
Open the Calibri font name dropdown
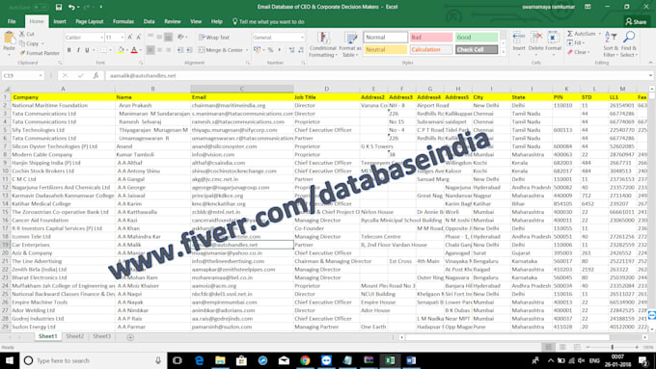point(101,38)
